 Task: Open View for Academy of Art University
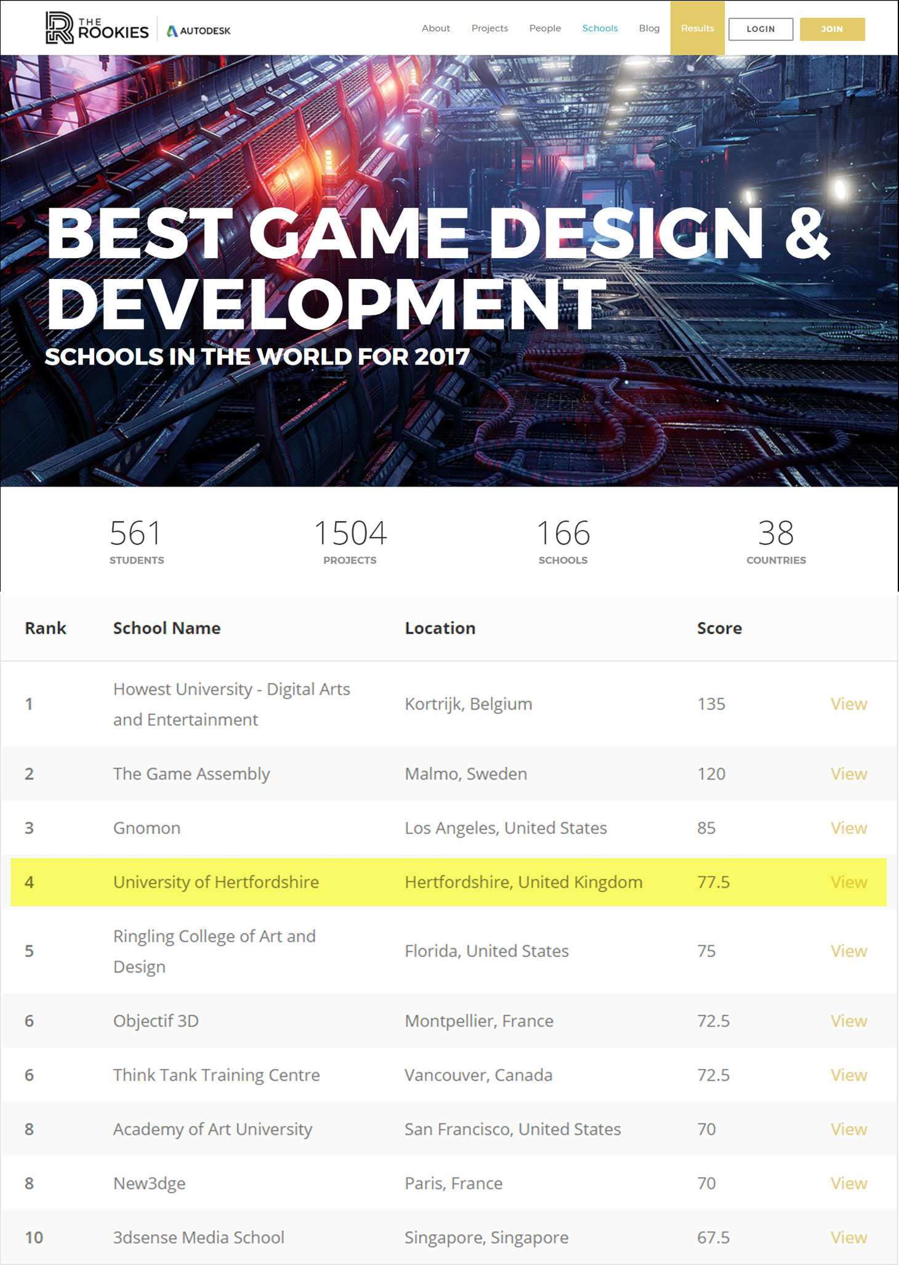tap(849, 1129)
